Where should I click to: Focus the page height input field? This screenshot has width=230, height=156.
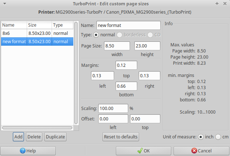147,46
